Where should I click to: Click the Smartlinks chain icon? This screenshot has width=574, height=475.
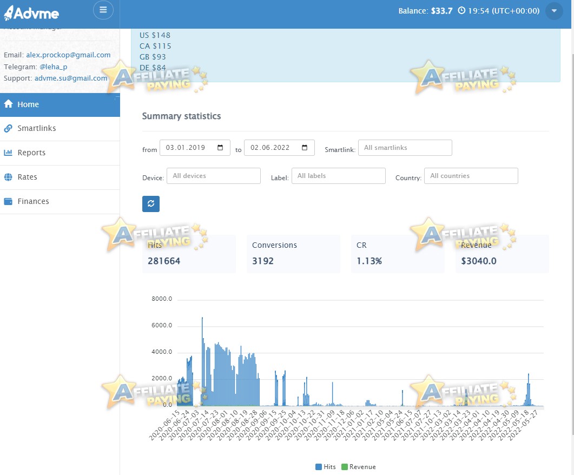[x=8, y=128]
